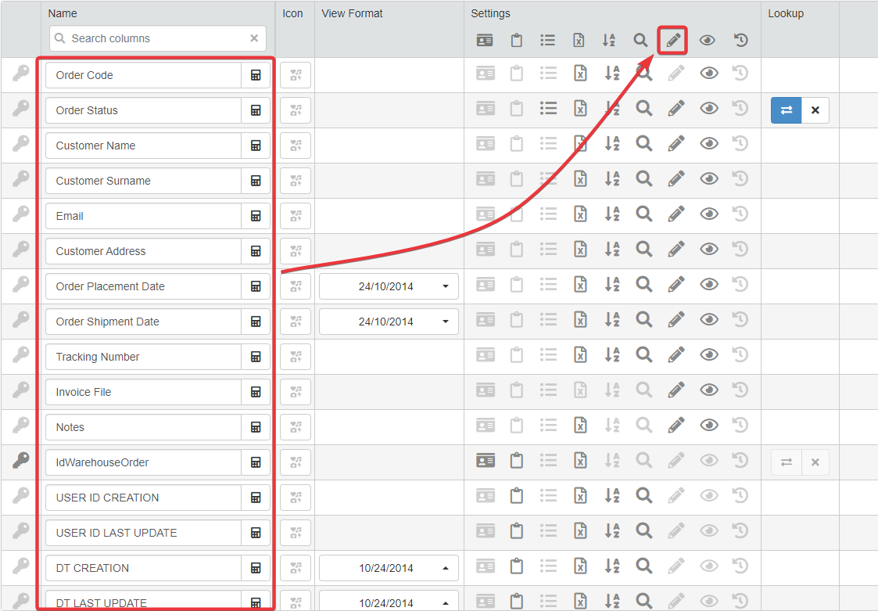The height and width of the screenshot is (611, 878).
Task: Click the blue lookup swap button for Order Status
Action: pos(787,110)
